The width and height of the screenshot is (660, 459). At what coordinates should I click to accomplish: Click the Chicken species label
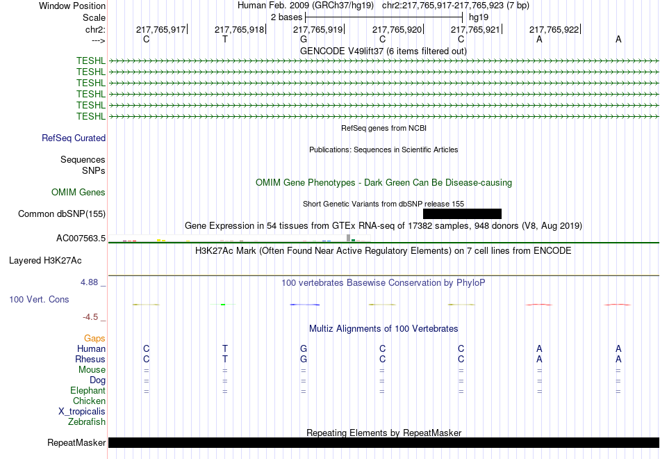(89, 401)
